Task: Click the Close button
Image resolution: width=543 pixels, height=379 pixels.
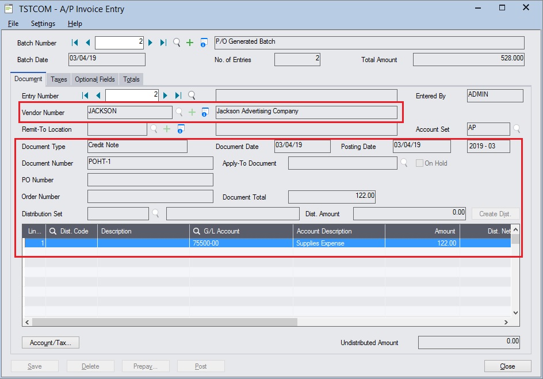Action: coord(508,366)
